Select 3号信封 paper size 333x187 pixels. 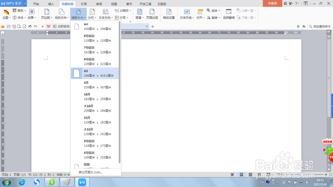click(x=95, y=143)
